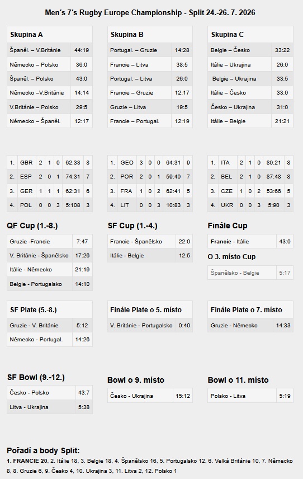Click the Francie – Litva score 38:5
The image size is (303, 479).
[182, 64]
